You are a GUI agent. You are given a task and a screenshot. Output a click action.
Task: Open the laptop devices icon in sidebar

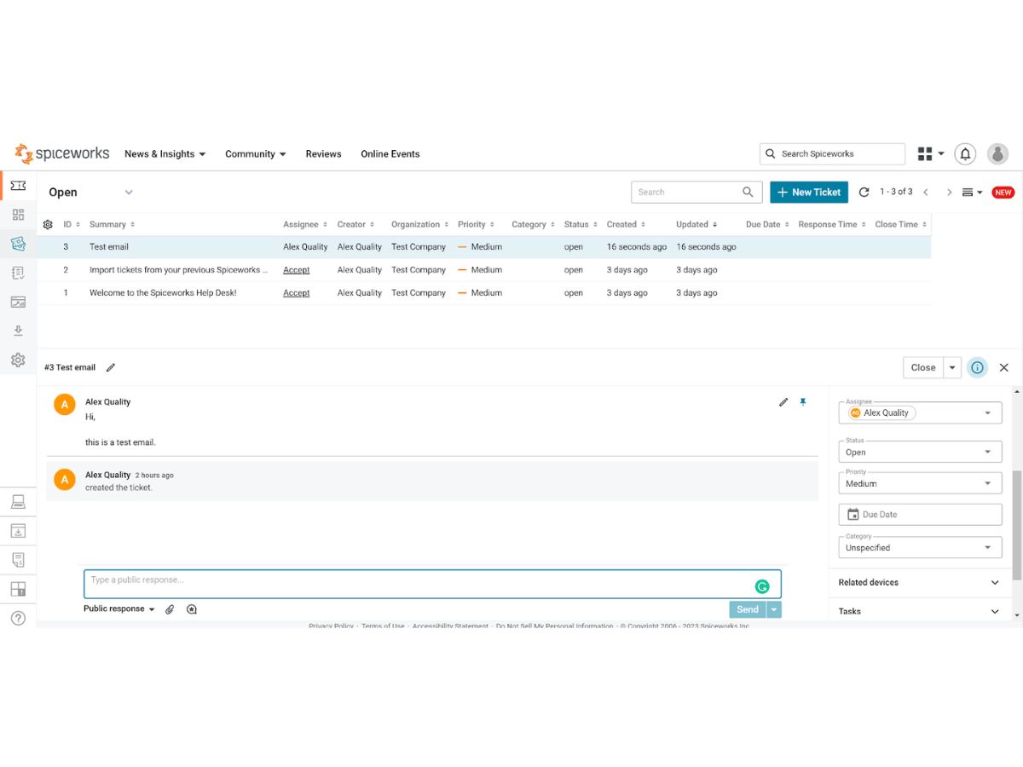pyautogui.click(x=18, y=502)
